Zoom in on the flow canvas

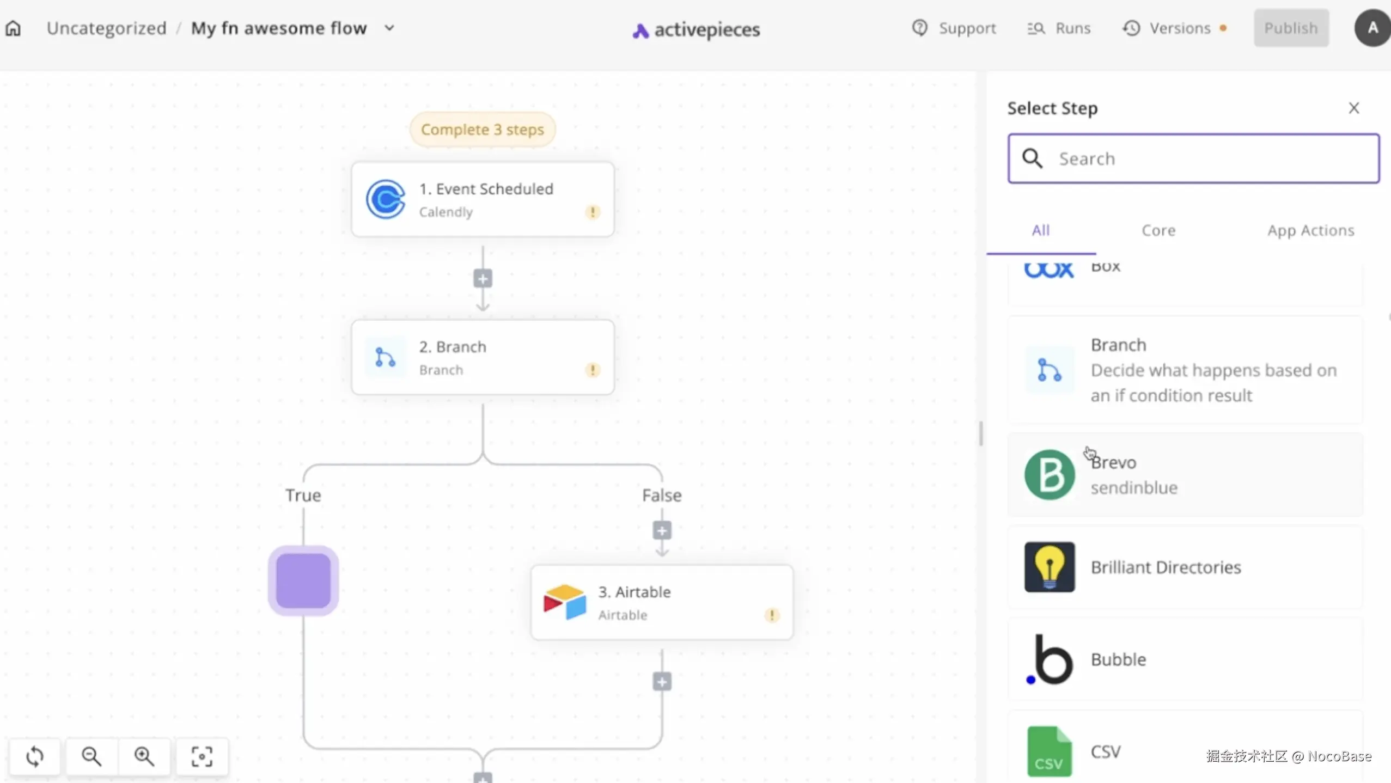144,756
